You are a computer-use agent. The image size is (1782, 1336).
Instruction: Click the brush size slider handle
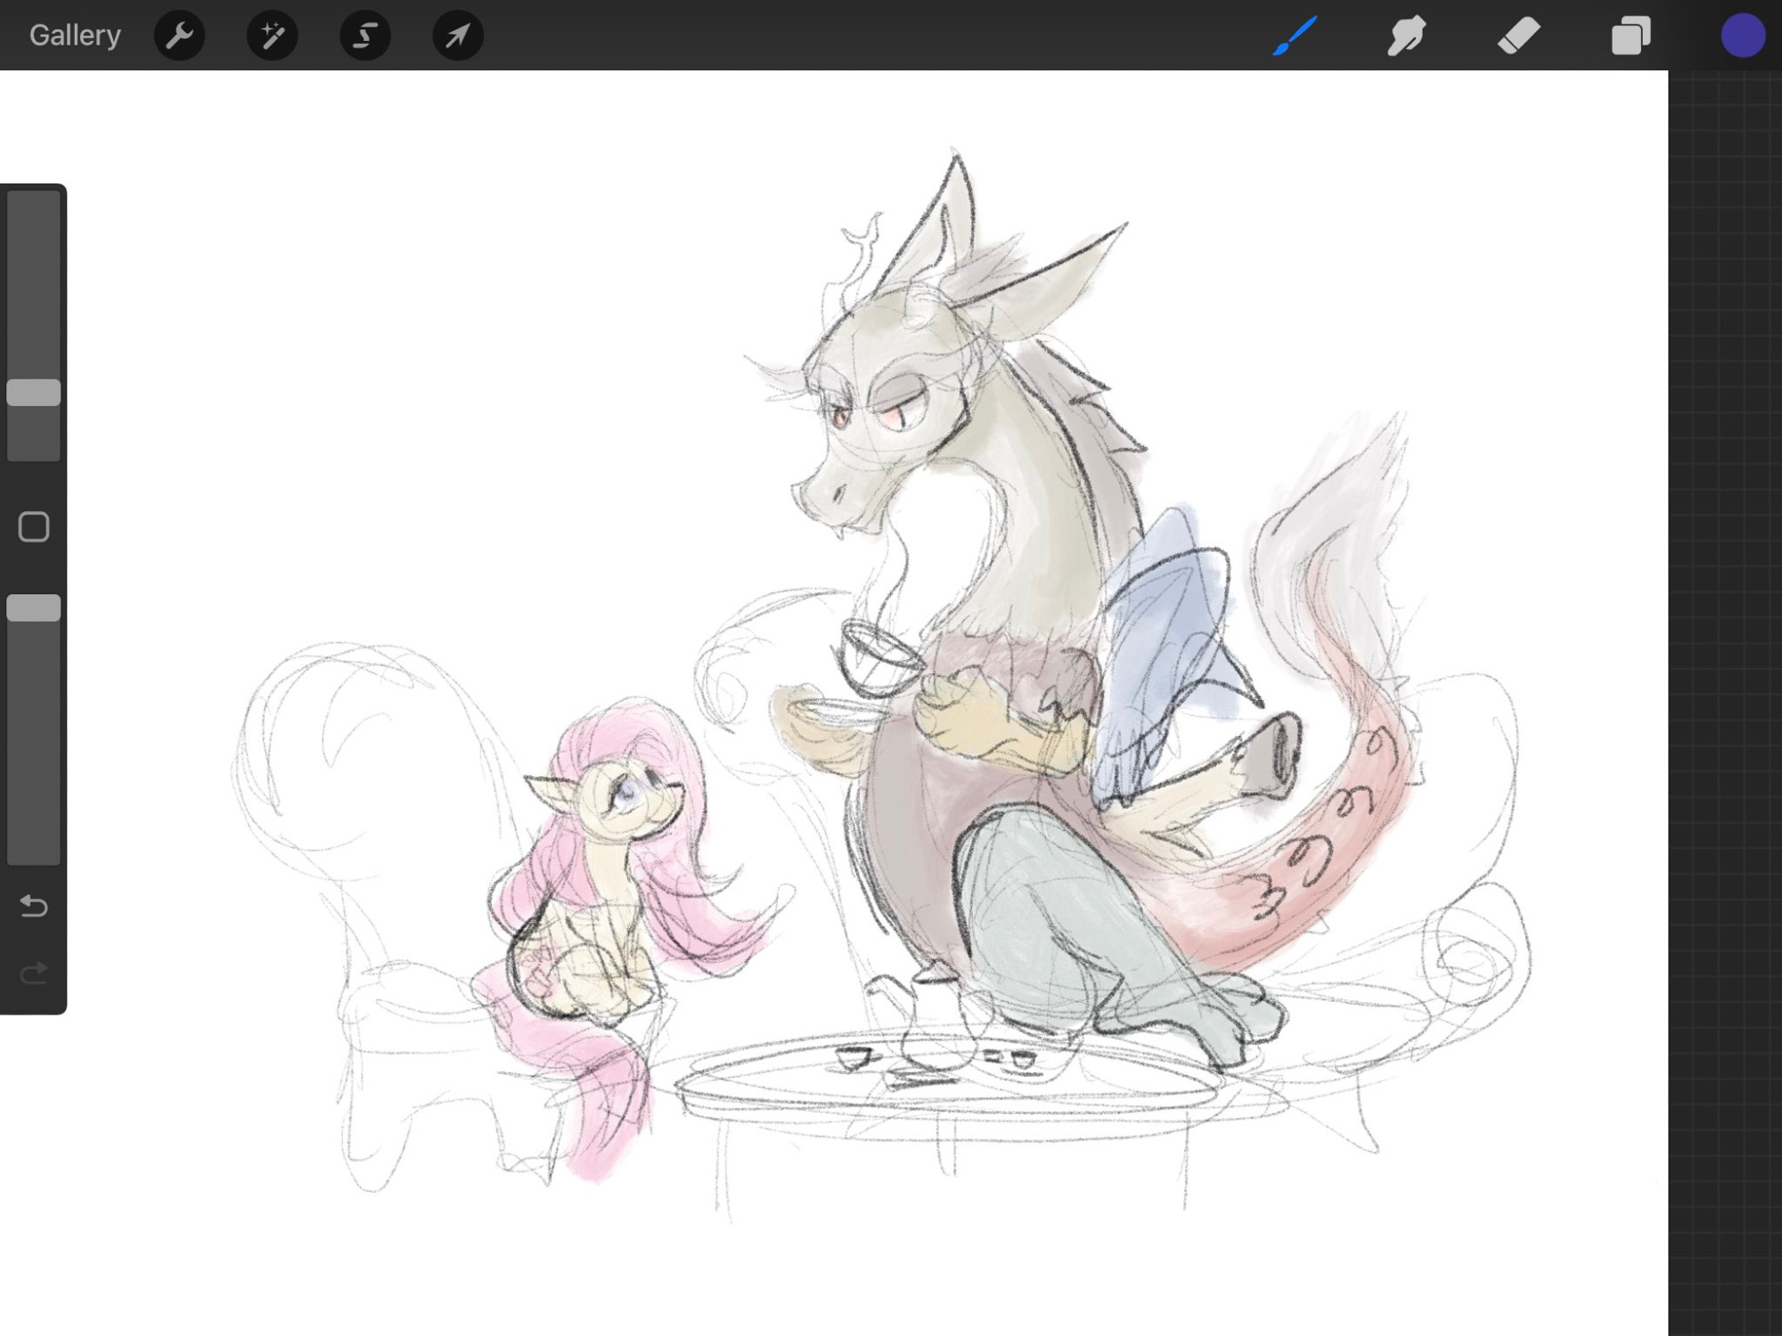pyautogui.click(x=34, y=393)
